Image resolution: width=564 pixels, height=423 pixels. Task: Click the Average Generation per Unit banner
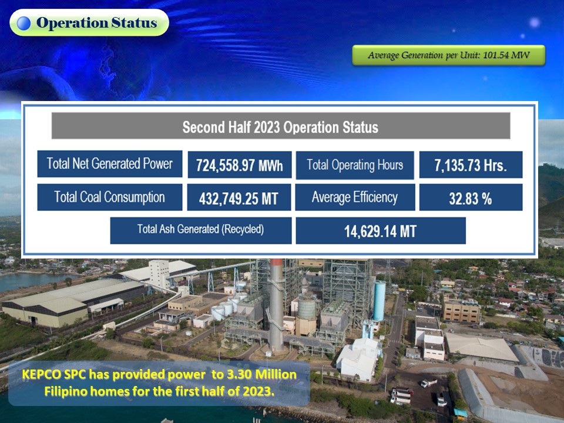click(448, 55)
